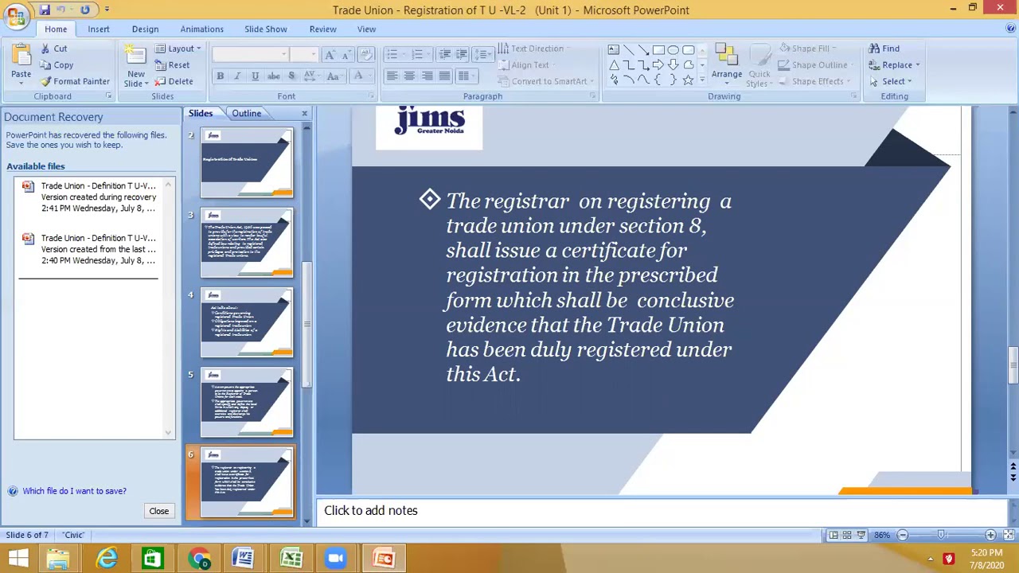Open recovered version created at 2:41 PM
This screenshot has height=573, width=1019.
point(90,197)
